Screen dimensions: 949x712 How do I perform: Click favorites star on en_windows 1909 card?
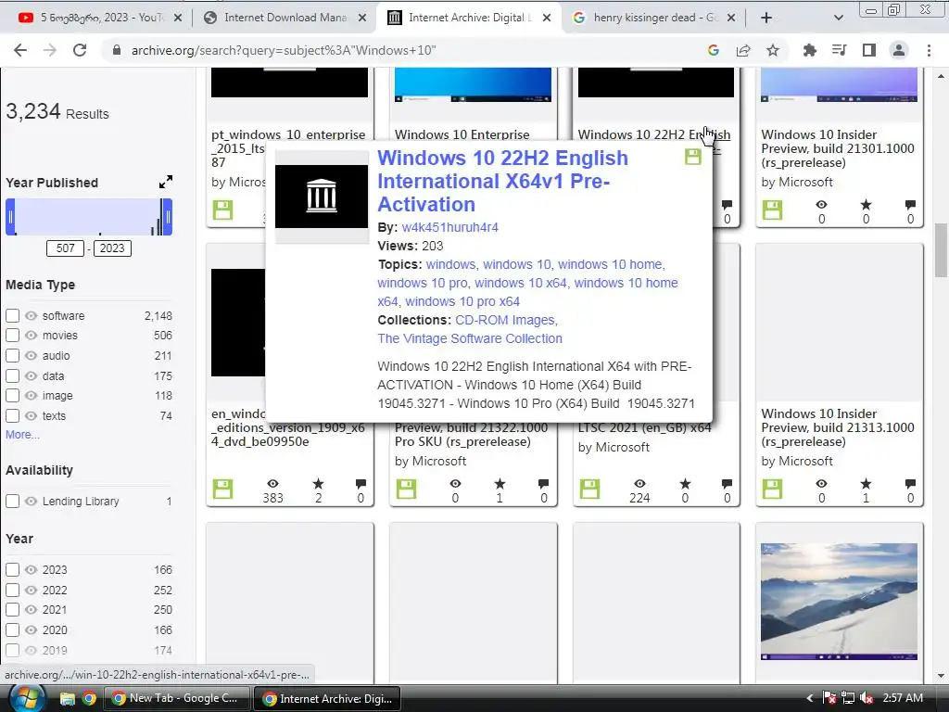pyautogui.click(x=319, y=484)
